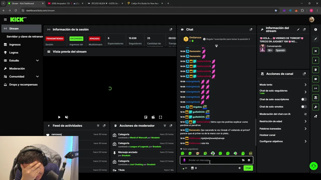Open the chat translate icon in message box
Screen dimensions: 321x180
point(243,160)
